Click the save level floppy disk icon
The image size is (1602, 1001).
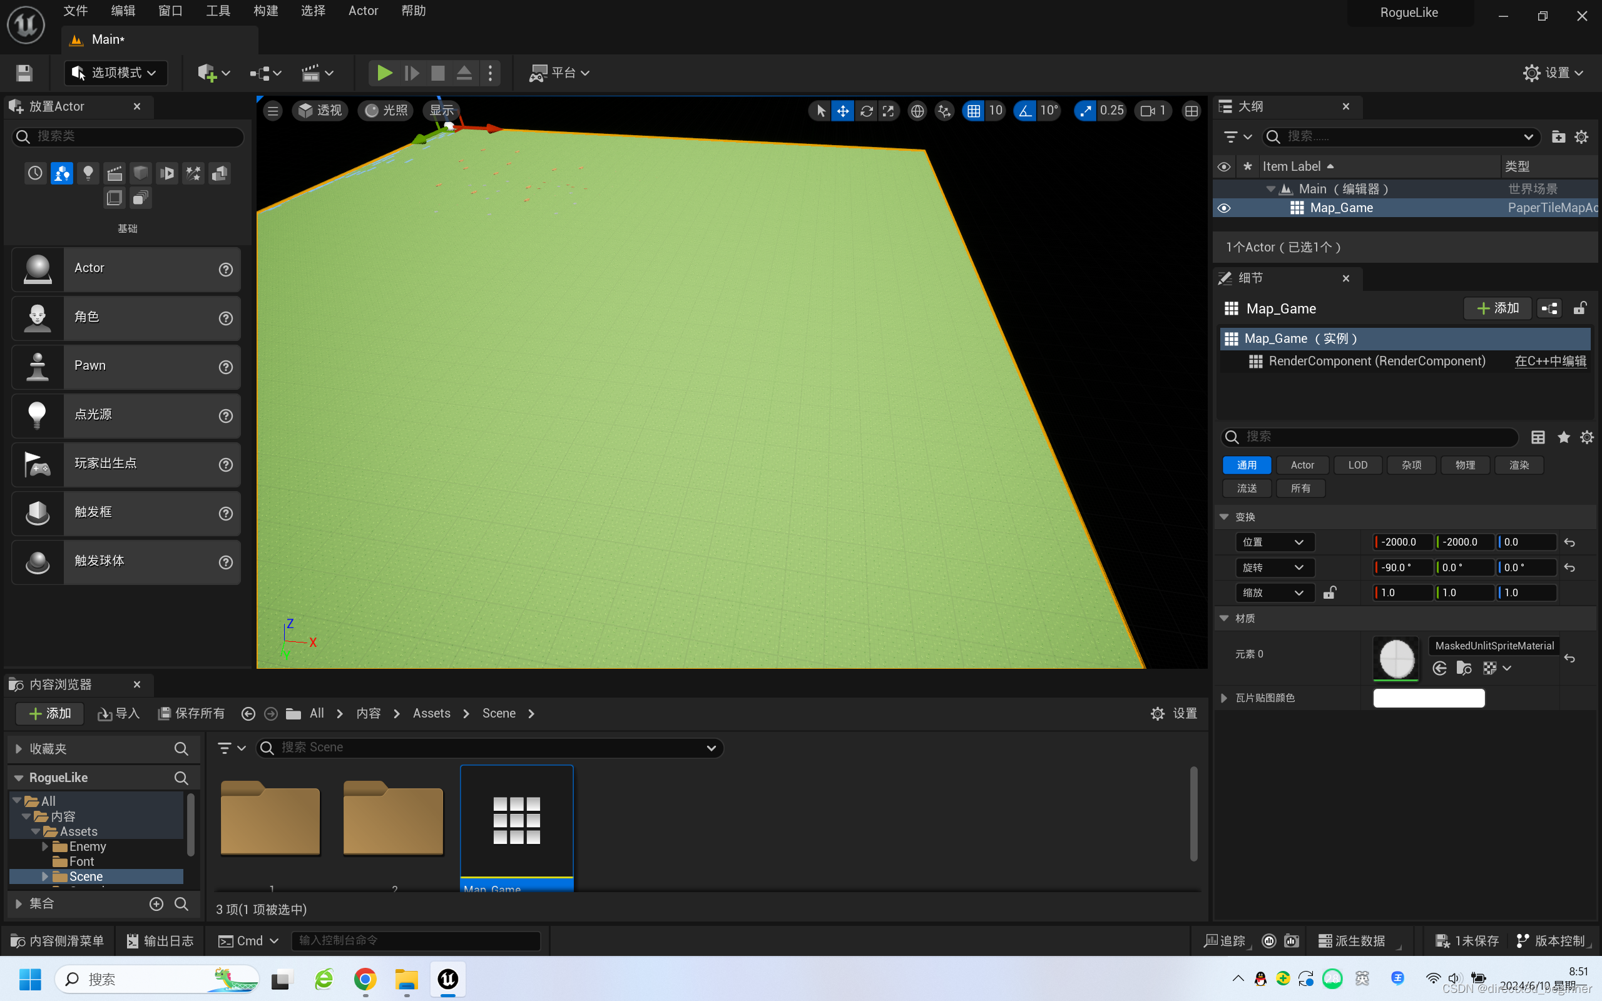pyautogui.click(x=24, y=73)
